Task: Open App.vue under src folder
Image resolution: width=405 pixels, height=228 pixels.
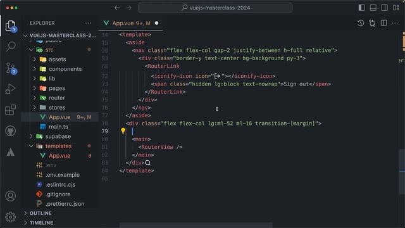Action: click(x=59, y=117)
